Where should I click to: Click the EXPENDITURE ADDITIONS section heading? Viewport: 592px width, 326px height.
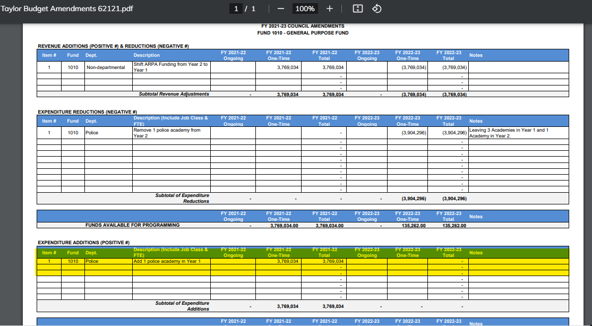point(83,243)
